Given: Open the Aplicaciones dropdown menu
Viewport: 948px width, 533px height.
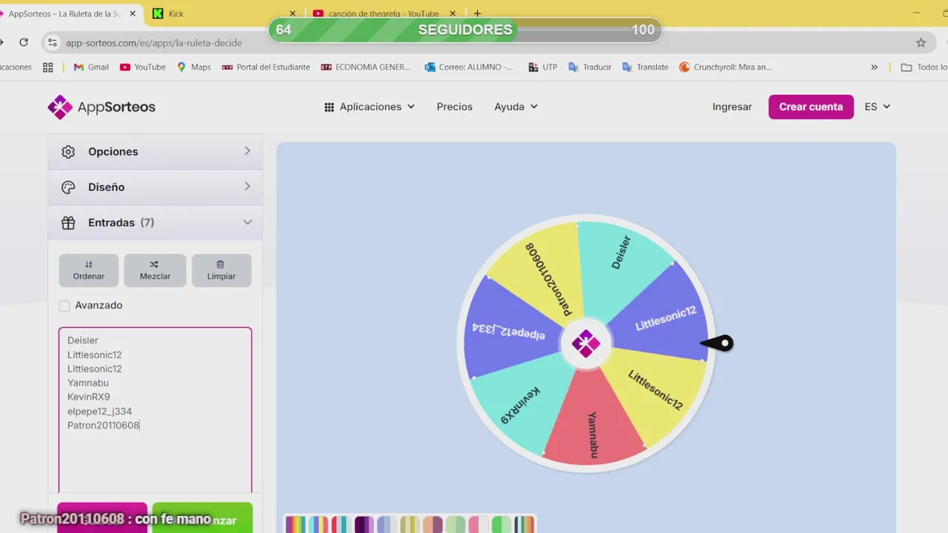Looking at the screenshot, I should click(370, 107).
